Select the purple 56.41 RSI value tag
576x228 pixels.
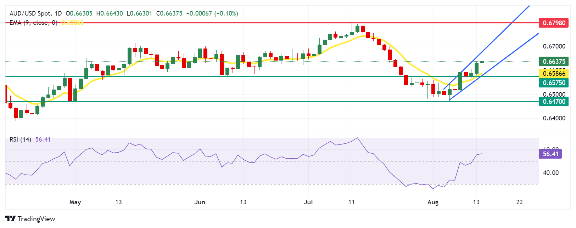coord(550,154)
